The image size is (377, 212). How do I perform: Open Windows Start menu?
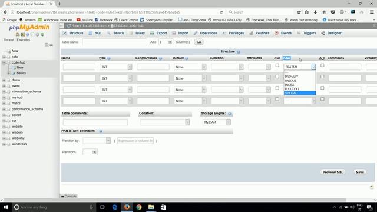pos(6,207)
